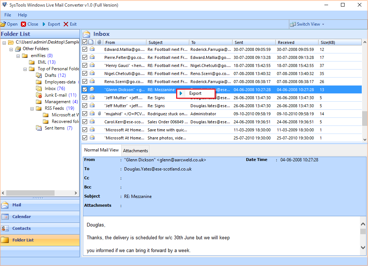The height and width of the screenshot is (266, 368).
Task: Collapse the Other Folders tree node
Action: [11, 49]
